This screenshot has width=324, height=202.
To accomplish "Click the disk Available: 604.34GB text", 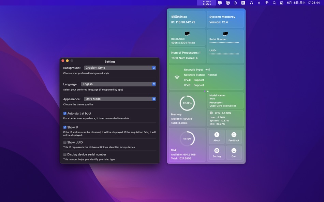I will pyautogui.click(x=183, y=155).
